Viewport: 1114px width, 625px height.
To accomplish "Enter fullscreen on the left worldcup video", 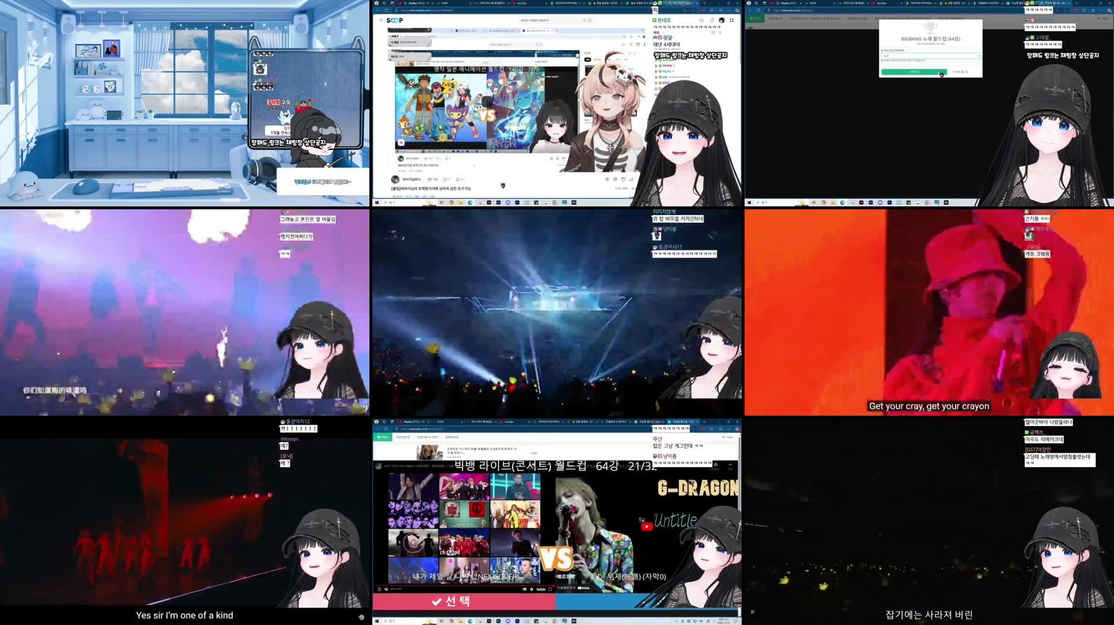I will [550, 589].
